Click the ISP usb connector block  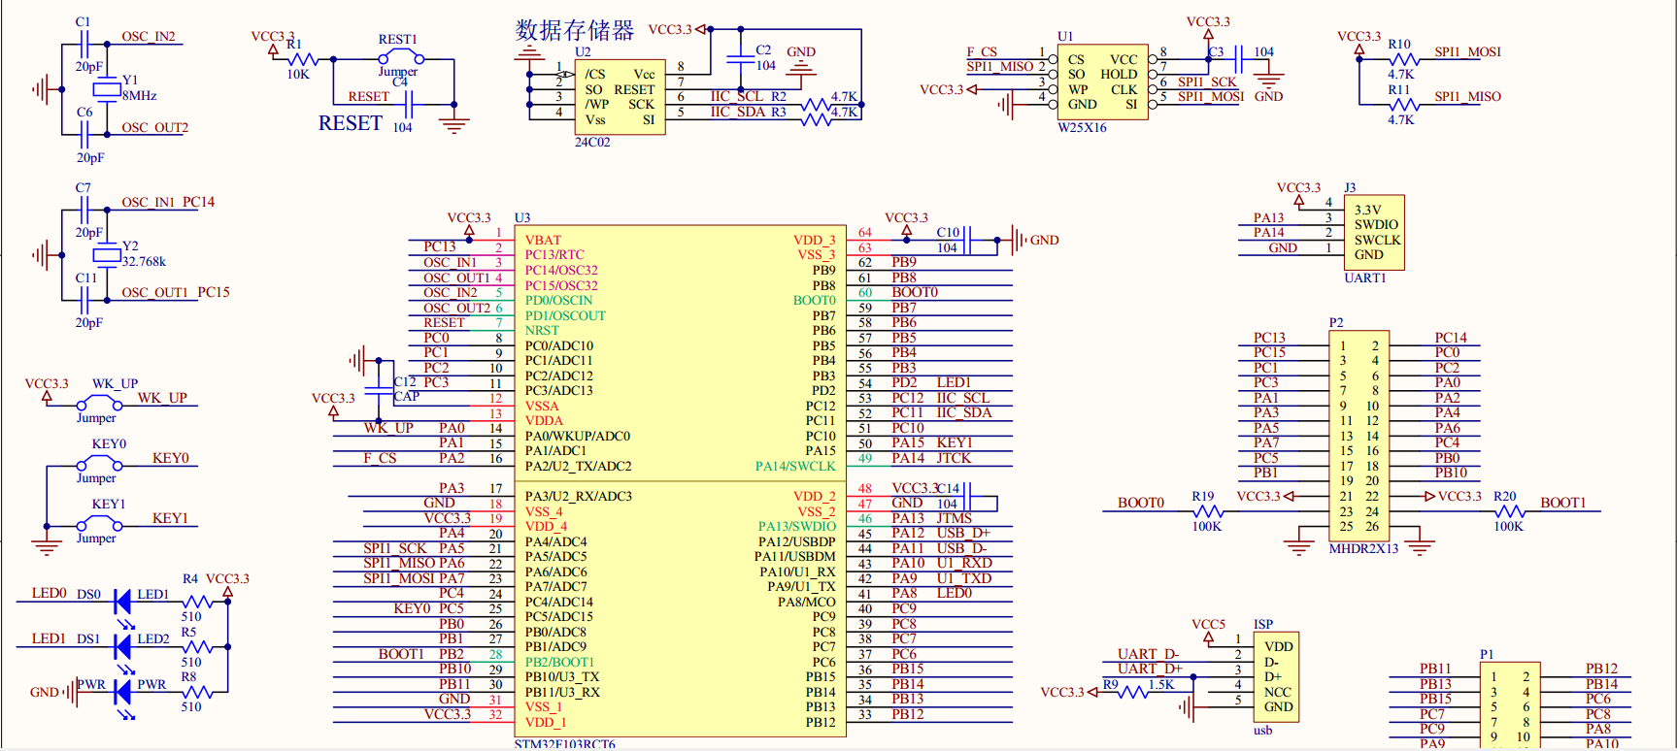pos(1277,676)
